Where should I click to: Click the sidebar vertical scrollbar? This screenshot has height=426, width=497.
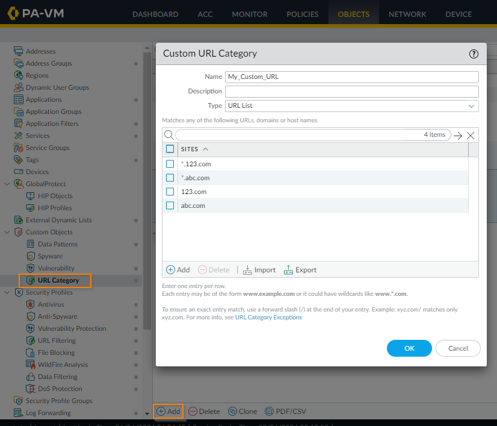click(147, 181)
